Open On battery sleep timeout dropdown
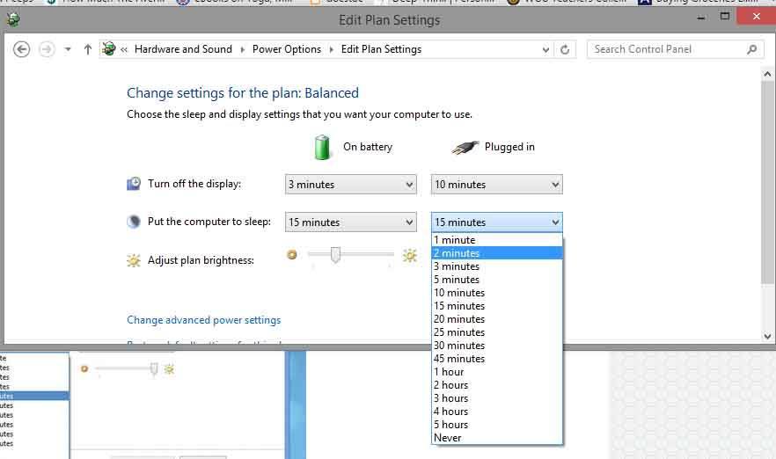776x459 pixels. click(x=351, y=222)
